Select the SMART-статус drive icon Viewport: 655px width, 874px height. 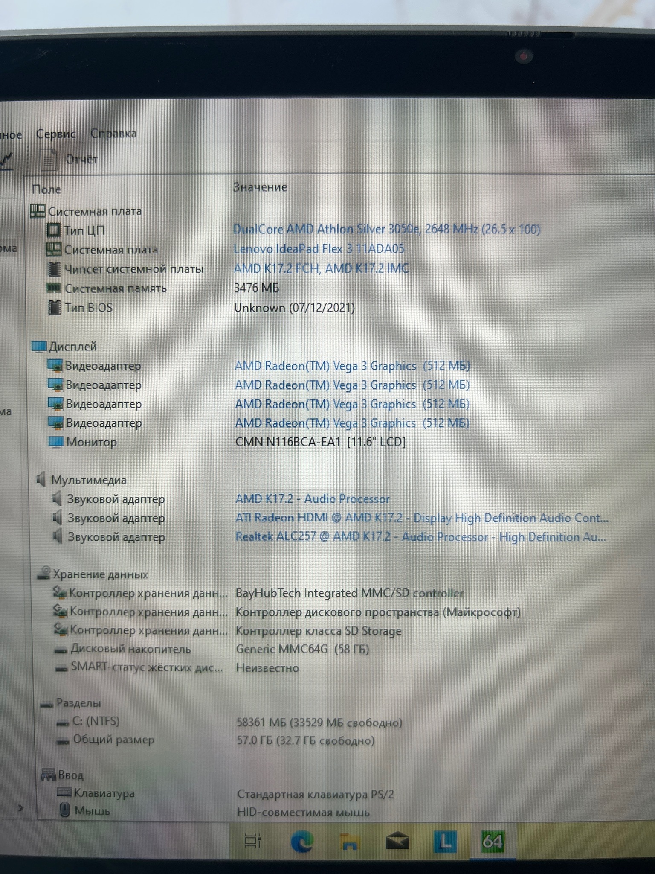(x=62, y=668)
